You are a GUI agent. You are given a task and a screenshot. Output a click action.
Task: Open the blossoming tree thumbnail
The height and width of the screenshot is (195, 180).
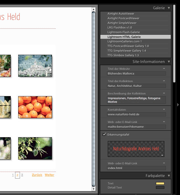point(5,148)
